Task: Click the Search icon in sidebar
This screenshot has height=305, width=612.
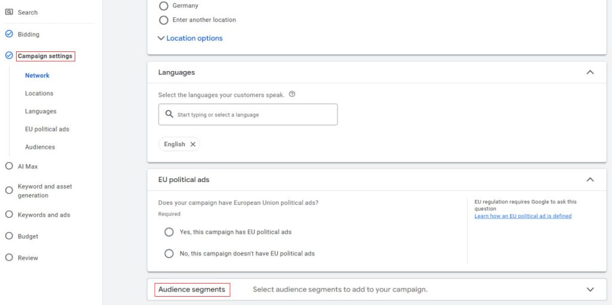Action: pyautogui.click(x=9, y=12)
